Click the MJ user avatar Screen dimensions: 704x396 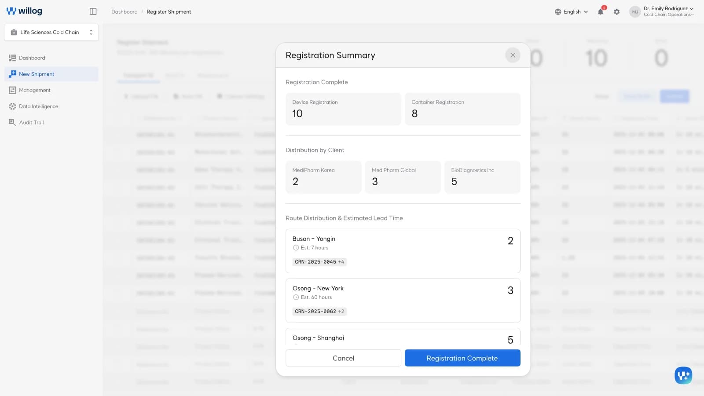(635, 12)
